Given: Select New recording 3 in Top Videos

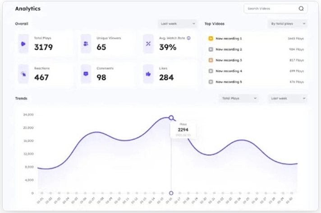Looking at the screenshot, I should coord(229,60).
